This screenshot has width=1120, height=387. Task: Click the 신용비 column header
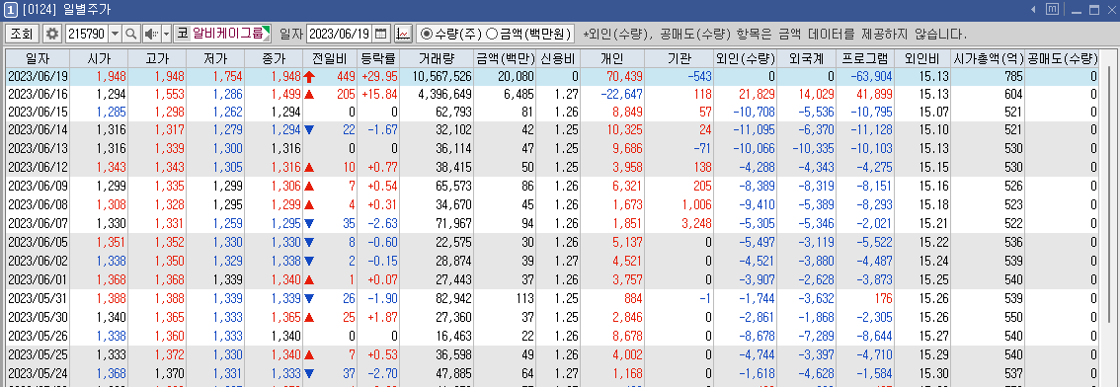click(559, 58)
